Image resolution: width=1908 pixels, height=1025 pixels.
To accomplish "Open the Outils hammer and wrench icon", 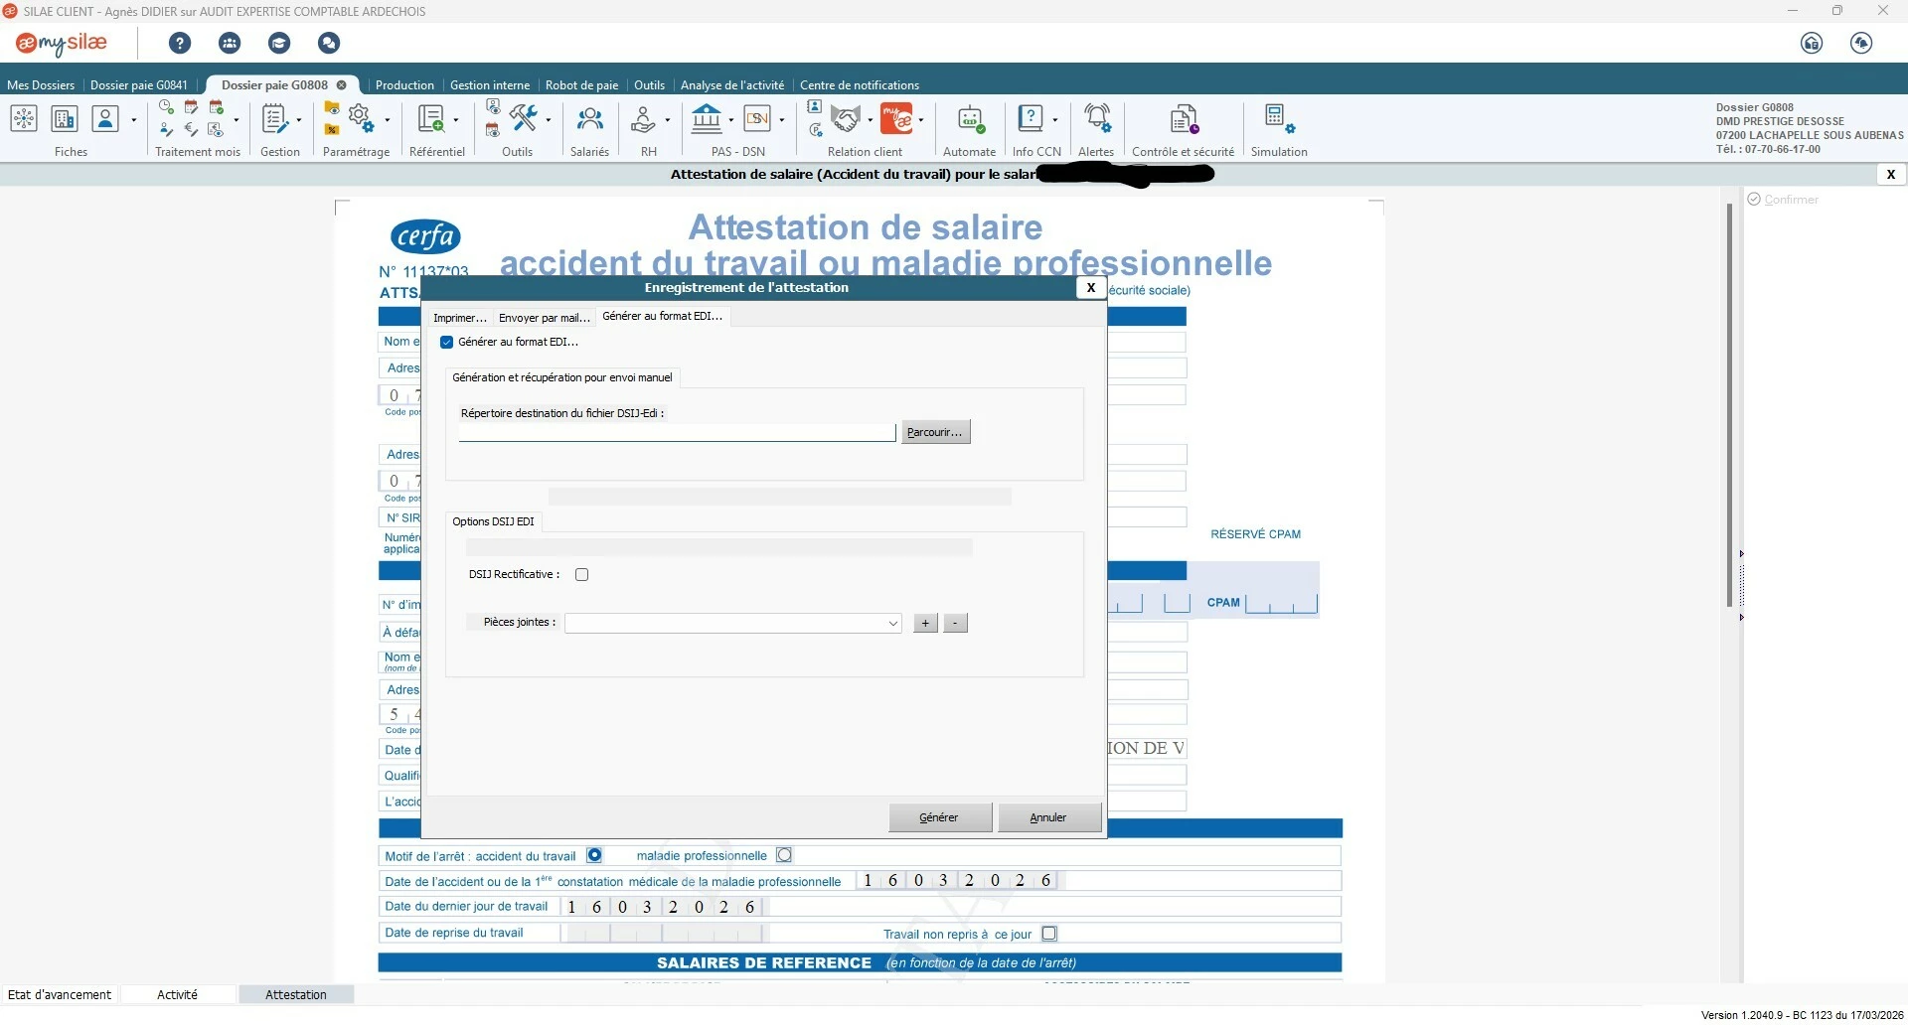I will (524, 118).
